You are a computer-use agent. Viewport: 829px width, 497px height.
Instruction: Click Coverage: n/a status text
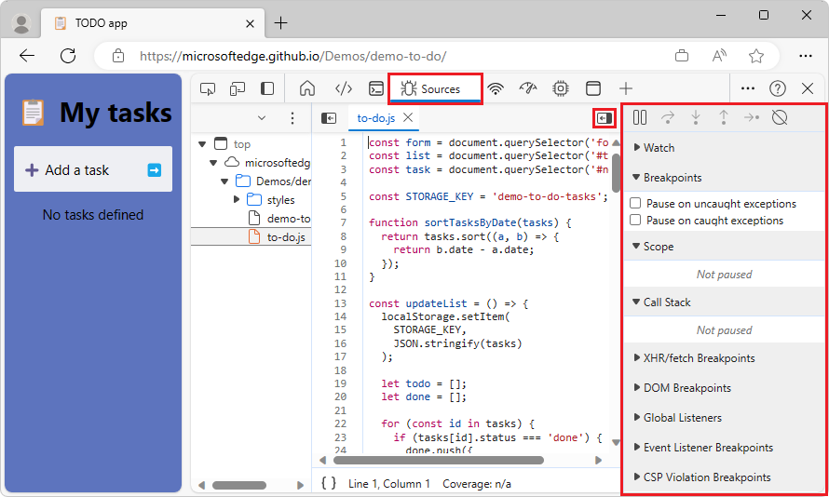point(477,484)
